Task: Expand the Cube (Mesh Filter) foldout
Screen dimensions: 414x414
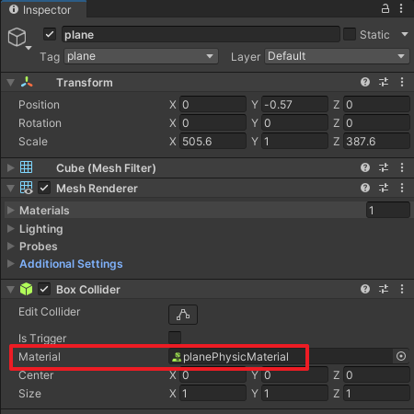Action: tap(11, 167)
